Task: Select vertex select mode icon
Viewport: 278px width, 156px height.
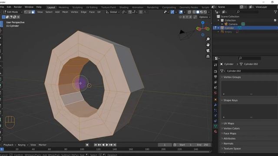Action: pyautogui.click(x=26, y=12)
